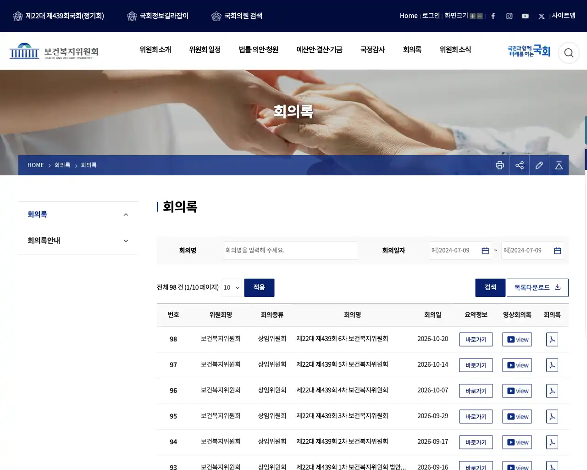Open the site search magnifier
The image size is (587, 470).
tap(569, 53)
